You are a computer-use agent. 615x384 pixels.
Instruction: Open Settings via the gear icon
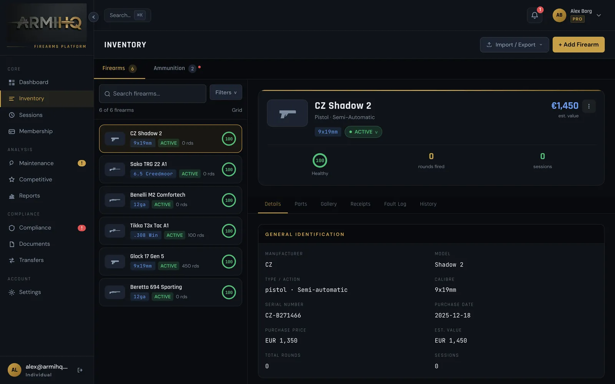click(x=12, y=292)
